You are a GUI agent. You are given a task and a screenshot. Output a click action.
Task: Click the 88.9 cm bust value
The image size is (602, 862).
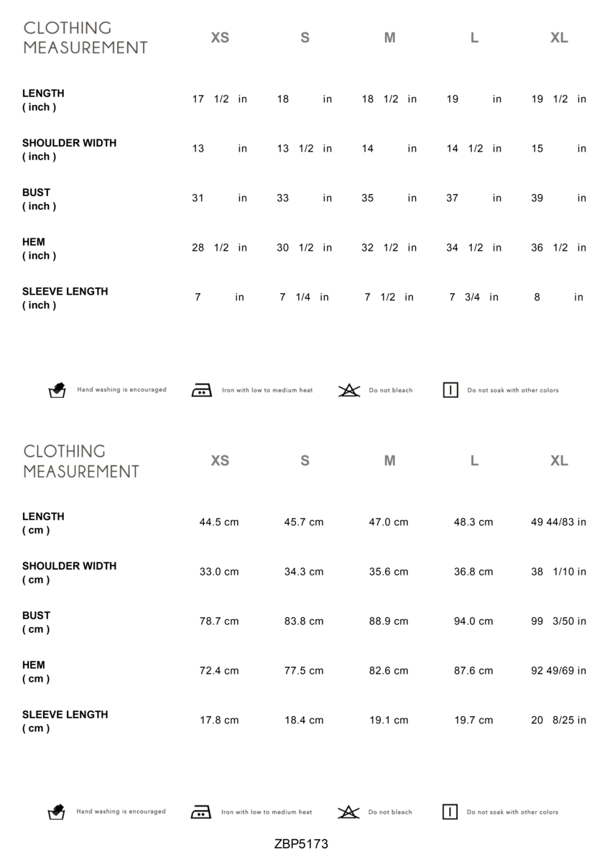tap(389, 621)
